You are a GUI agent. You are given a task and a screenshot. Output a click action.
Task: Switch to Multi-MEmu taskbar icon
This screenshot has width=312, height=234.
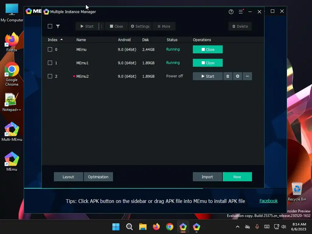(183, 227)
